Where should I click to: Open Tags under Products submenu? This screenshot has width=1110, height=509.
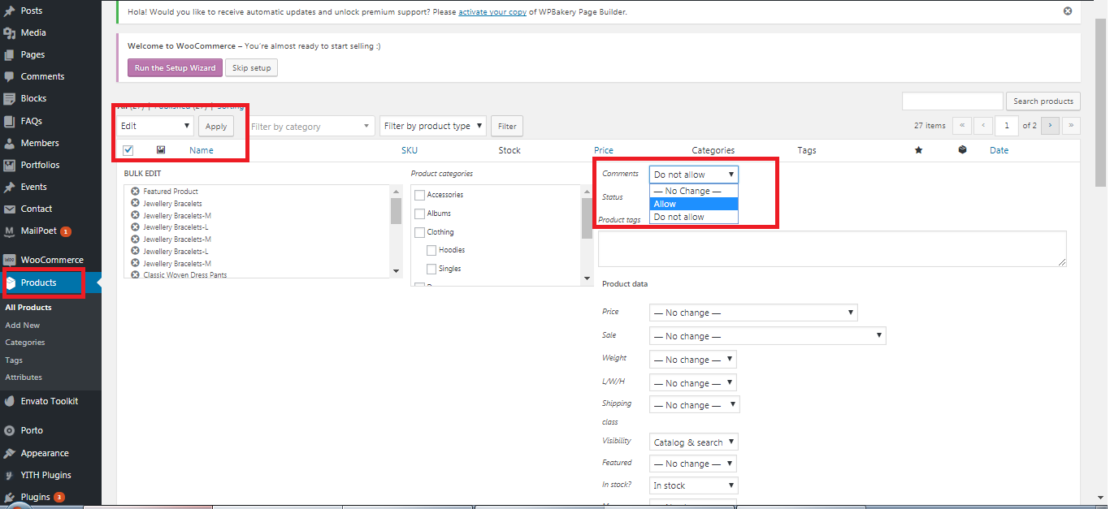[x=14, y=360]
